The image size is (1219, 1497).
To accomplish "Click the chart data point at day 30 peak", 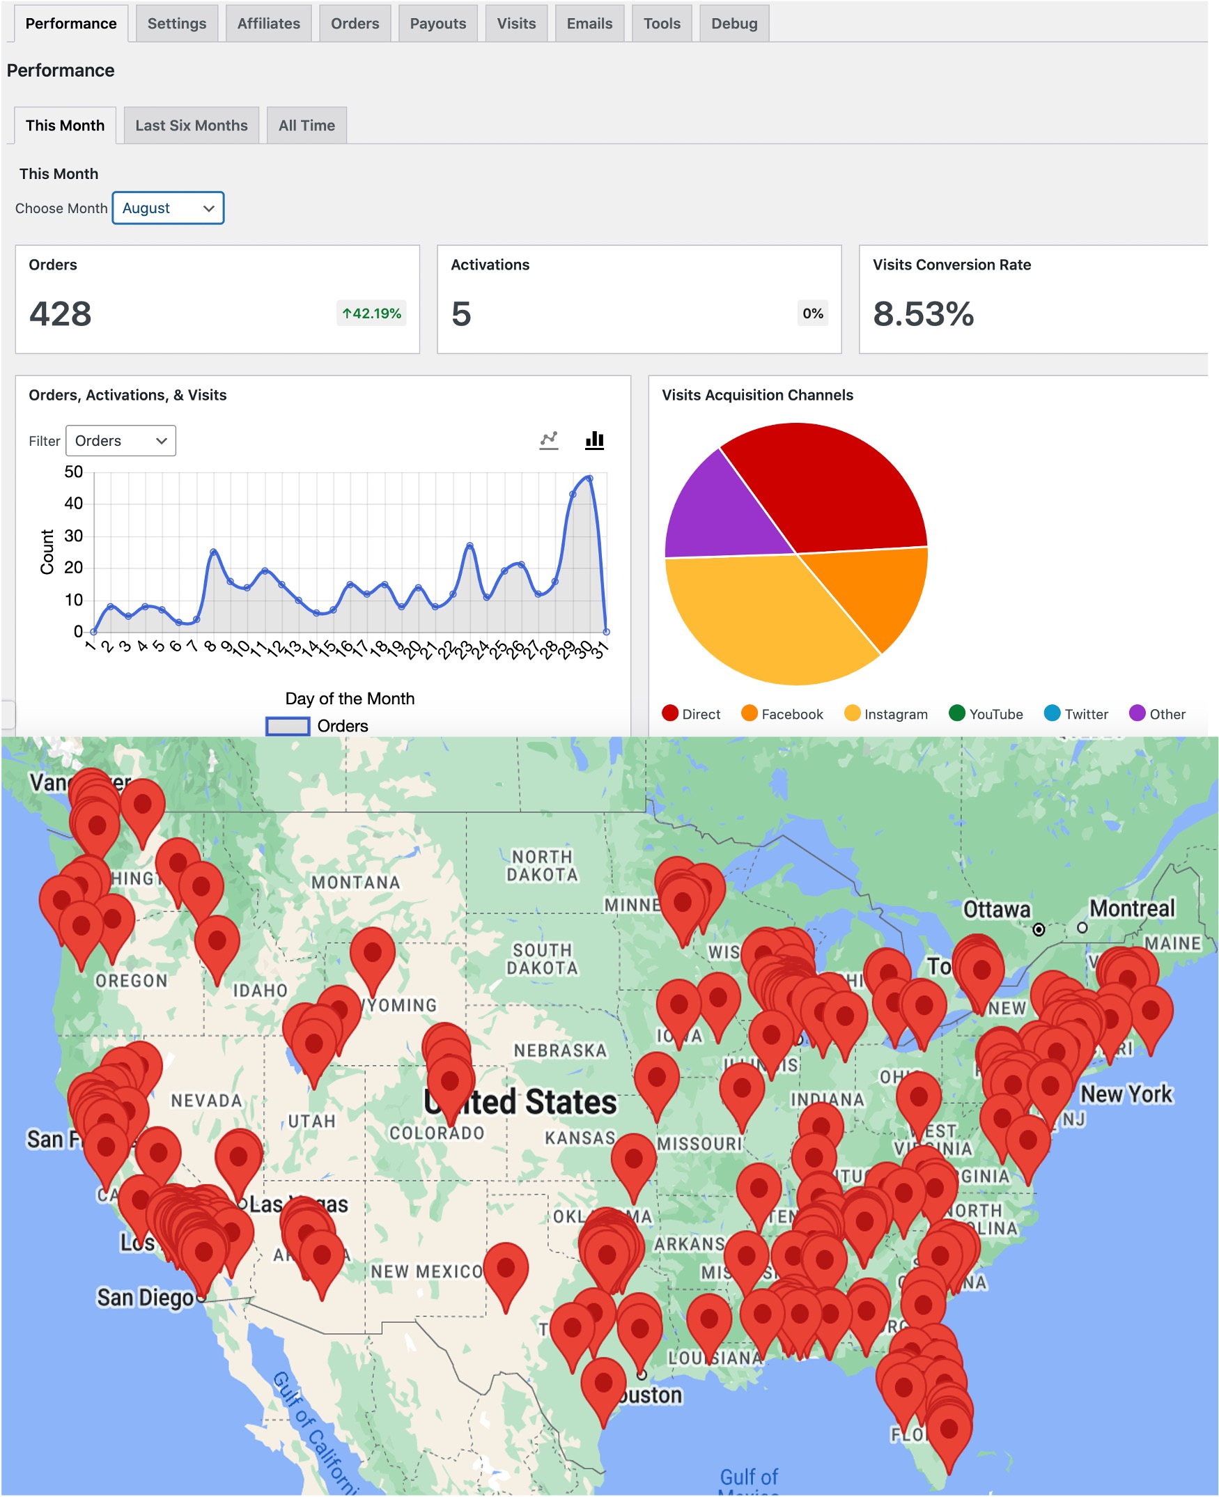I will click(x=589, y=478).
